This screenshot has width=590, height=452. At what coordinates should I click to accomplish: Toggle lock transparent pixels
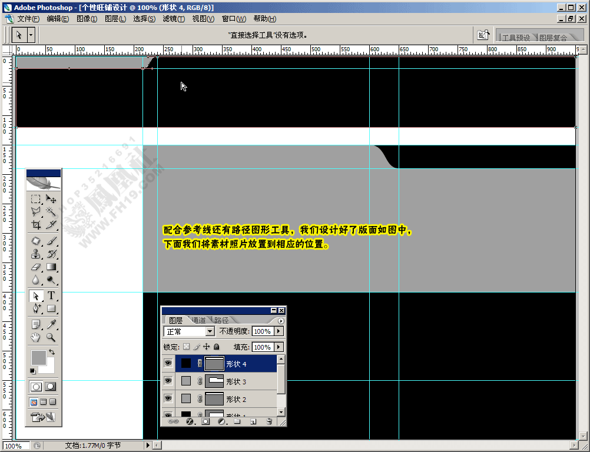186,347
